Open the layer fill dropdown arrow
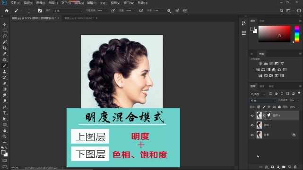The image size is (303, 170). [x=298, y=107]
